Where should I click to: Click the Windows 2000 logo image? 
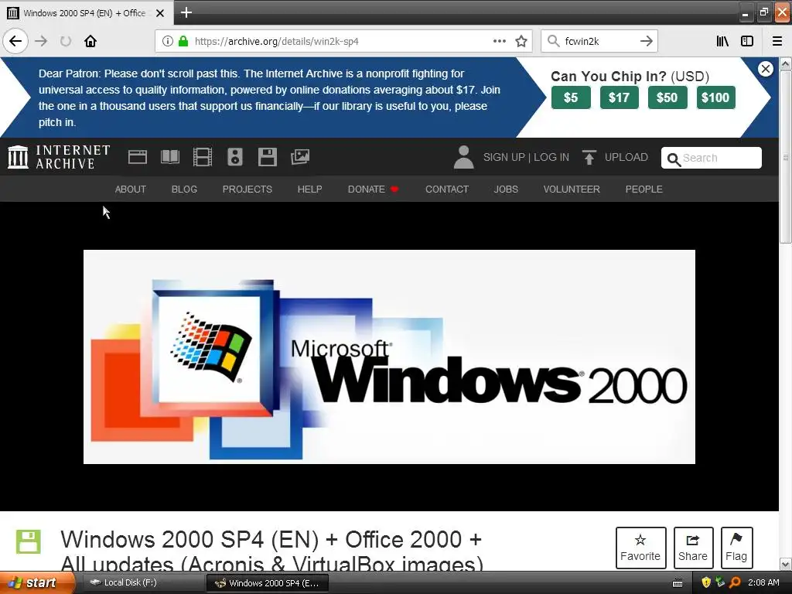[389, 357]
